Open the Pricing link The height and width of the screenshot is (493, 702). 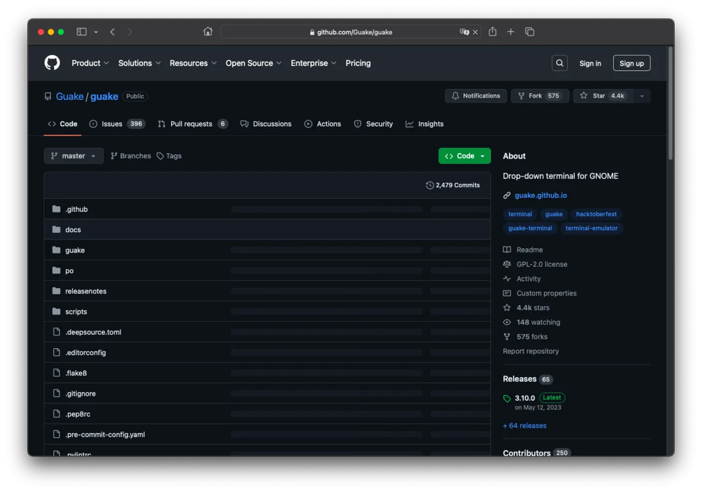(358, 63)
